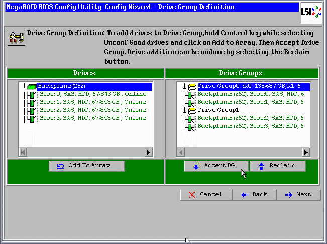
Task: Click the Drive Group0 disk stack icon
Action: point(191,87)
